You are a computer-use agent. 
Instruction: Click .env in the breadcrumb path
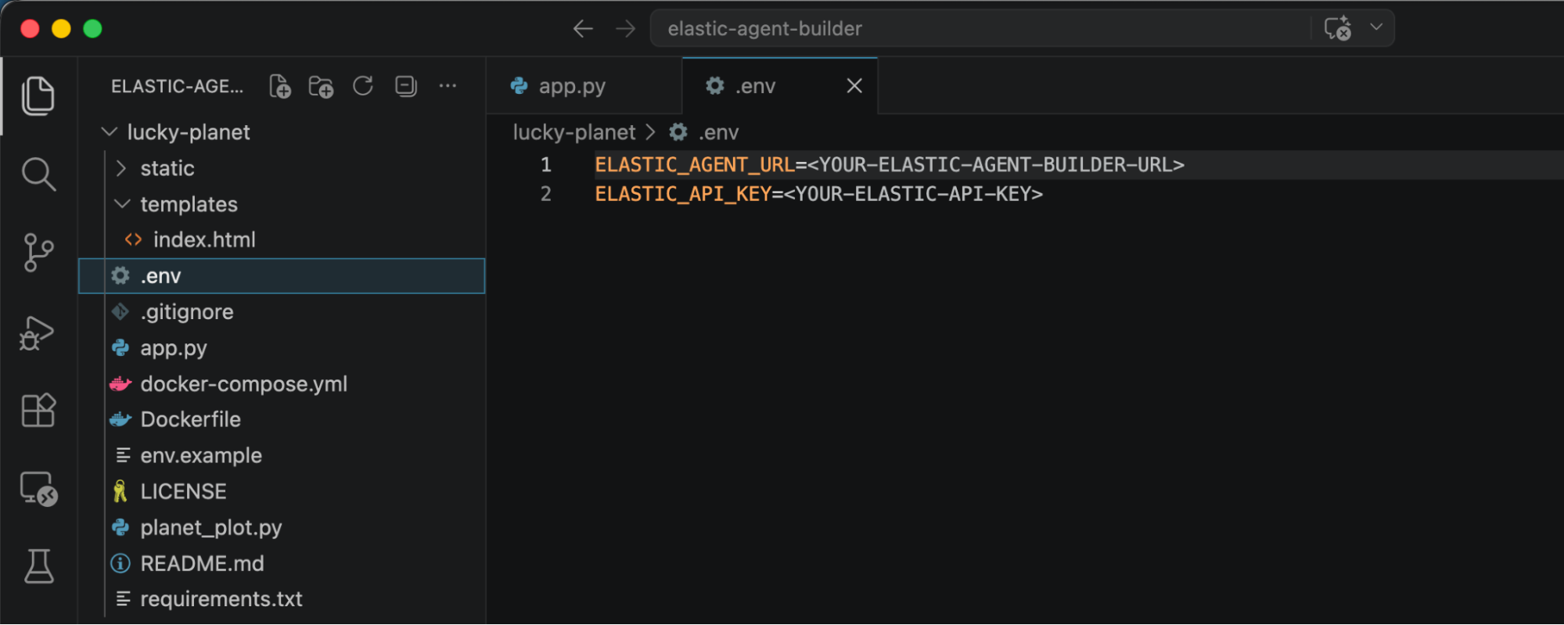click(718, 132)
